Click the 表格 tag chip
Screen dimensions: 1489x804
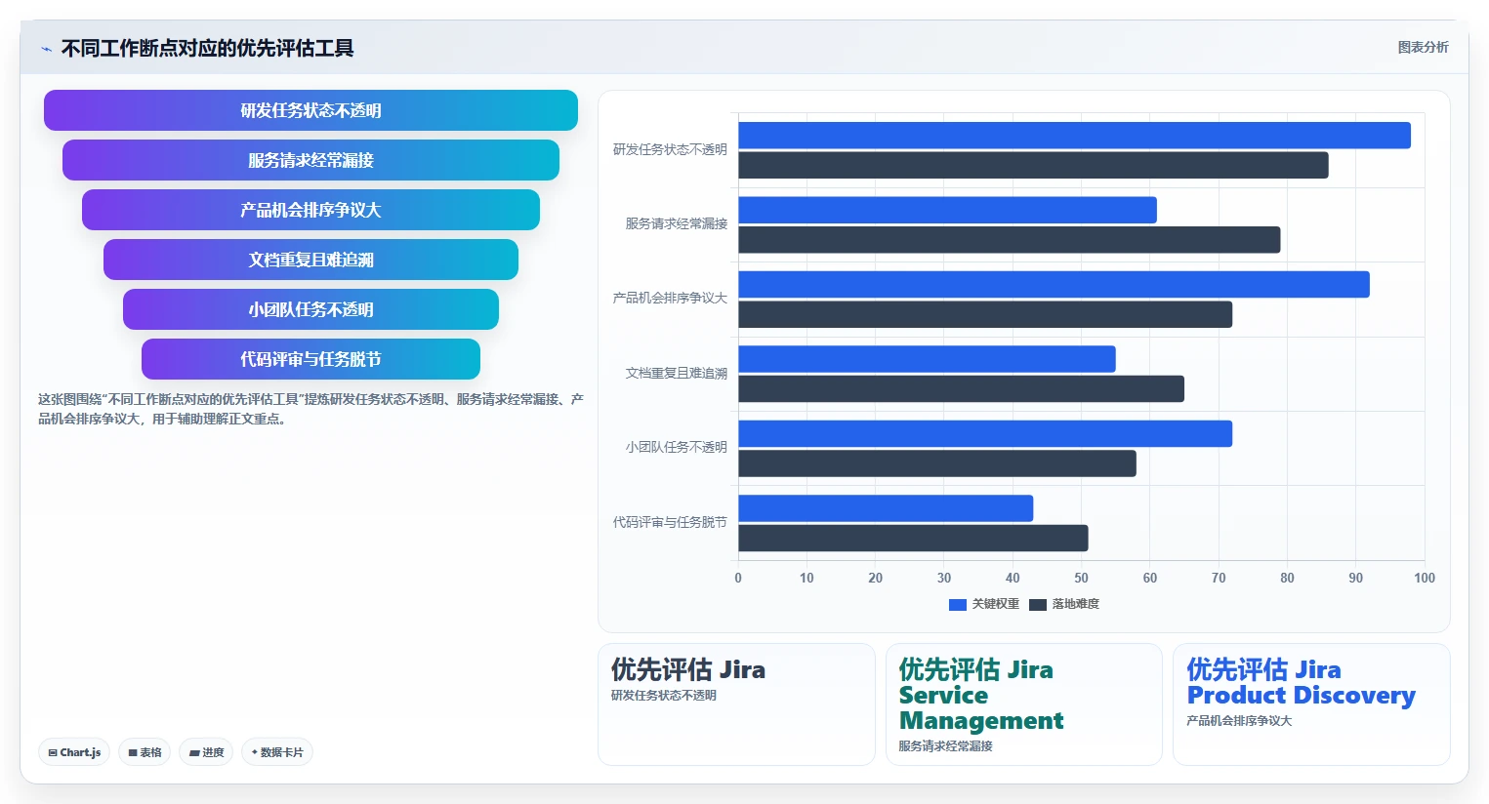[x=145, y=752]
